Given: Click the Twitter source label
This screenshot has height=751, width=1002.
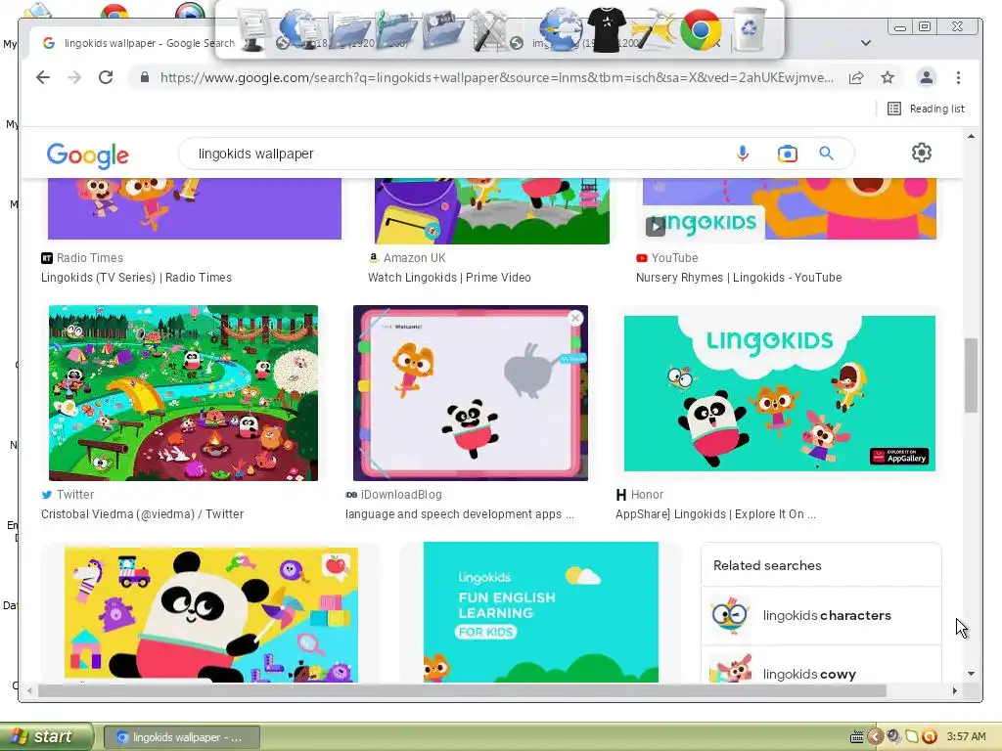Looking at the screenshot, I should click(74, 494).
